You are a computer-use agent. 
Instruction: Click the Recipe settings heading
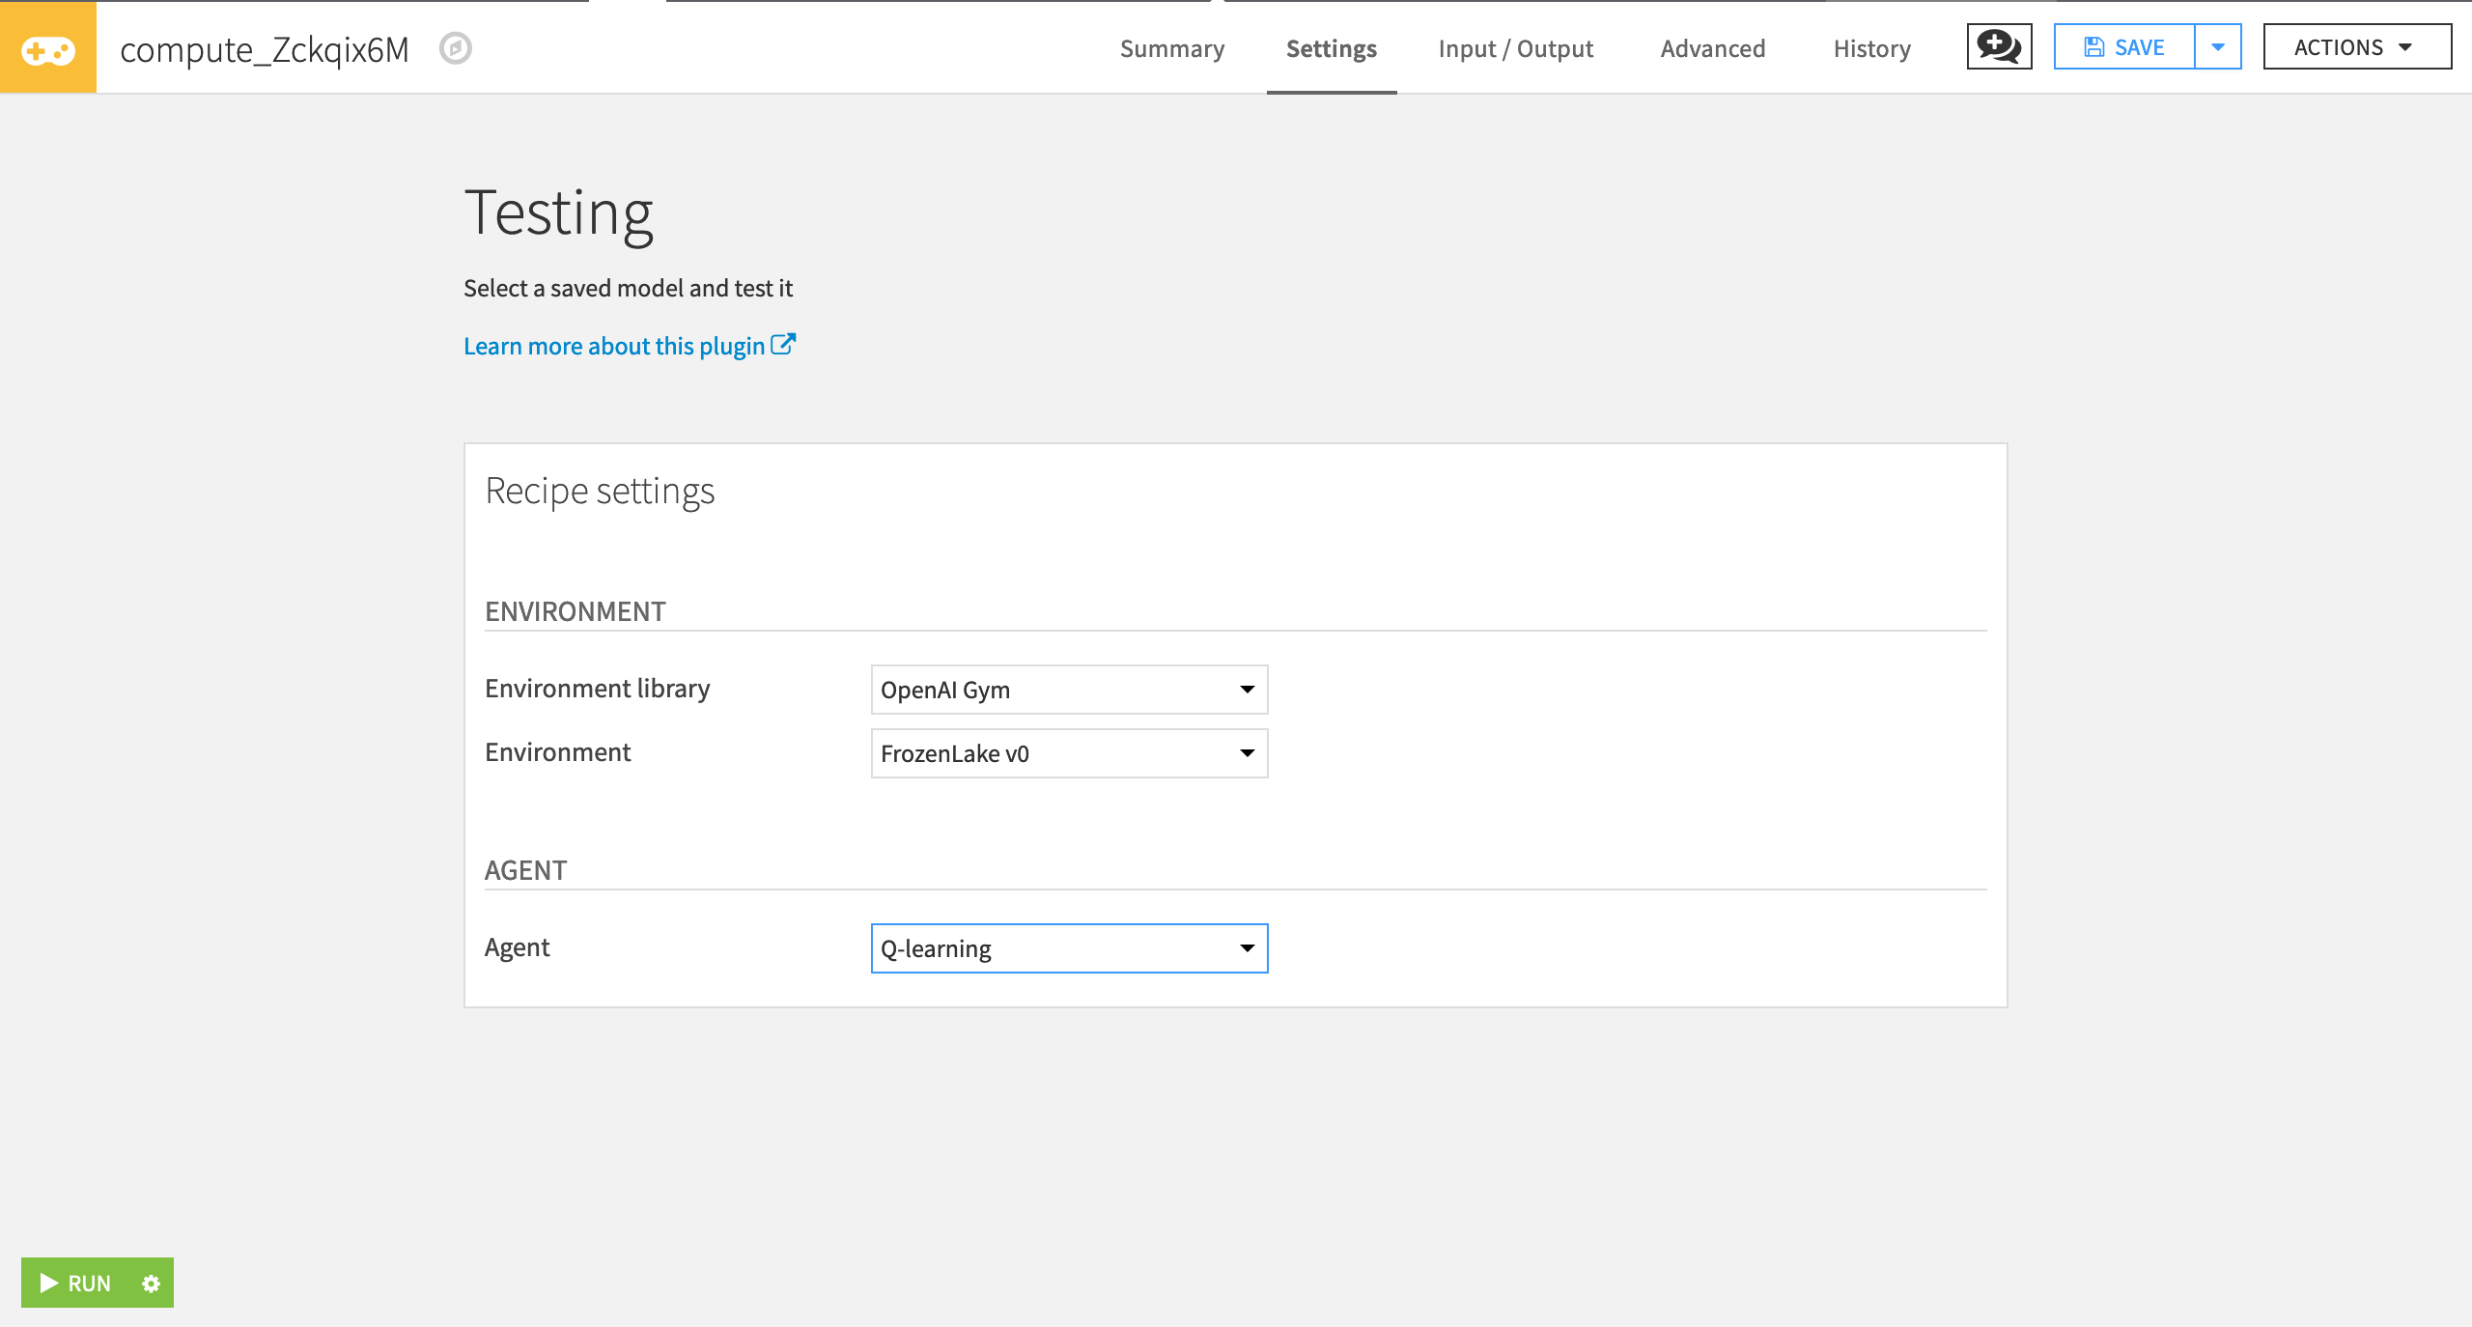pyautogui.click(x=600, y=492)
